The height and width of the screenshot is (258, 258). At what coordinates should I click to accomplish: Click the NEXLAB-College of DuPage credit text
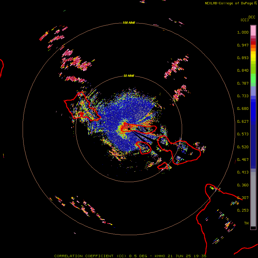tap(229, 3)
